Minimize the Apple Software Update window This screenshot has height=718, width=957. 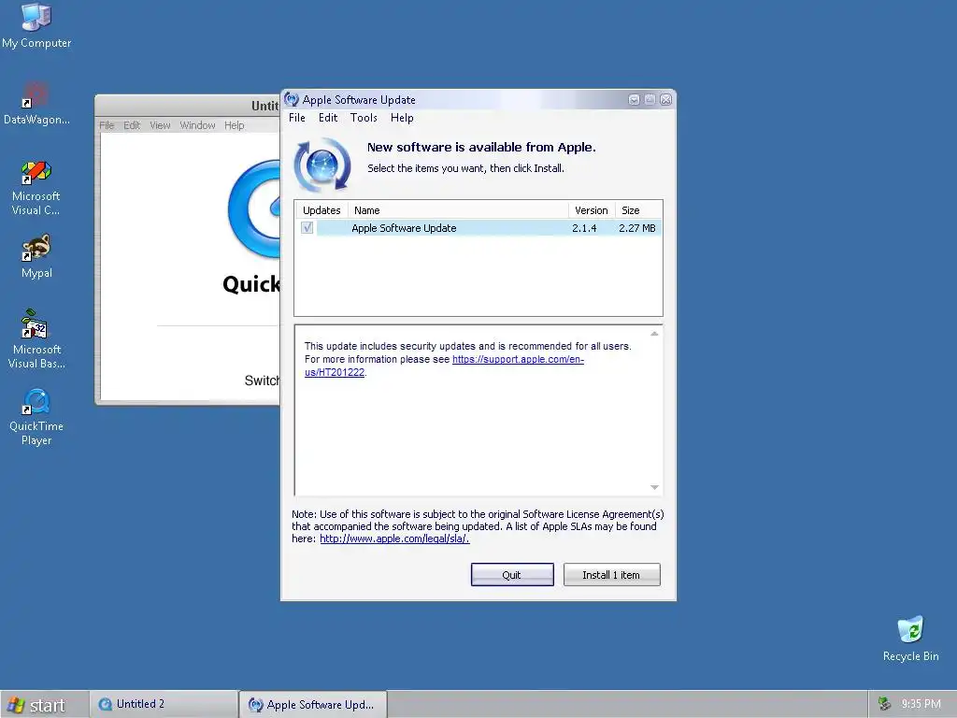tap(635, 99)
